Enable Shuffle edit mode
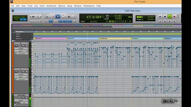Screen dimensions: 191x107 click(16, 17)
